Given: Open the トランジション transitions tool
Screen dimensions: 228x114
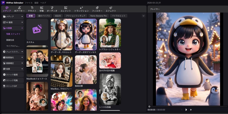Looking at the screenshot, I should 82,9.
